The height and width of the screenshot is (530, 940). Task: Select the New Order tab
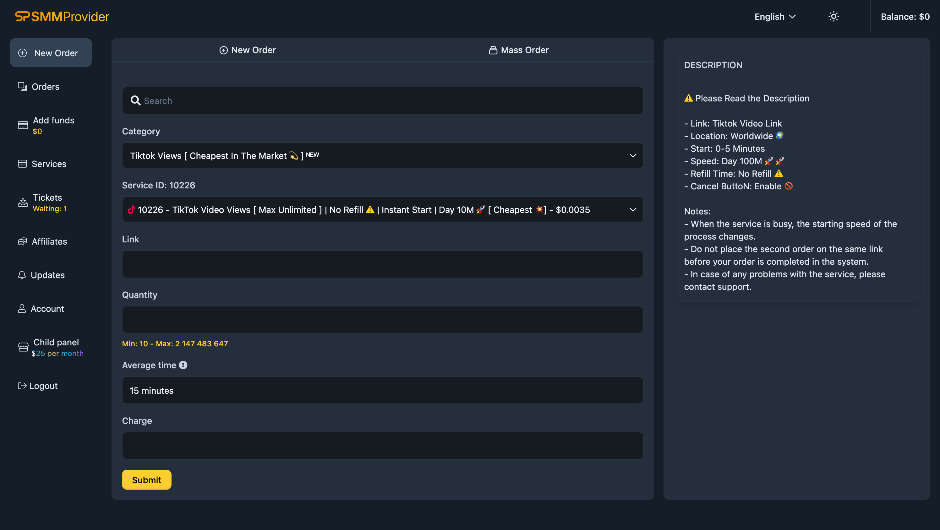click(x=247, y=50)
